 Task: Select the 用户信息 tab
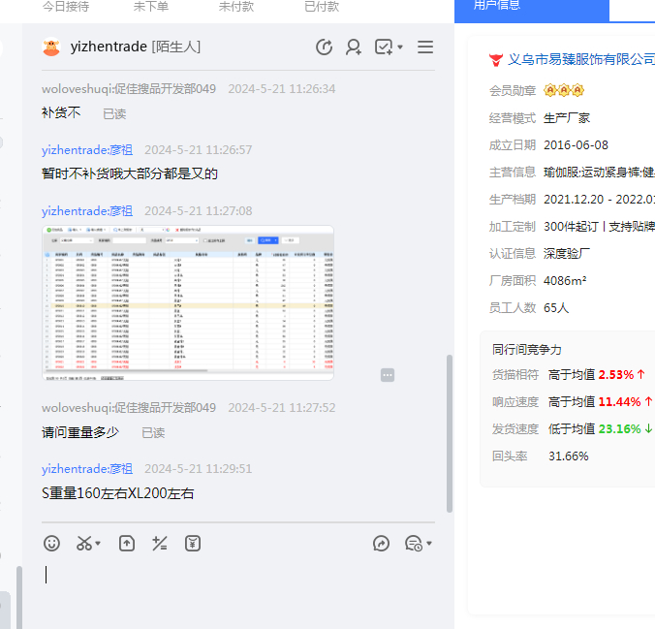(x=496, y=6)
